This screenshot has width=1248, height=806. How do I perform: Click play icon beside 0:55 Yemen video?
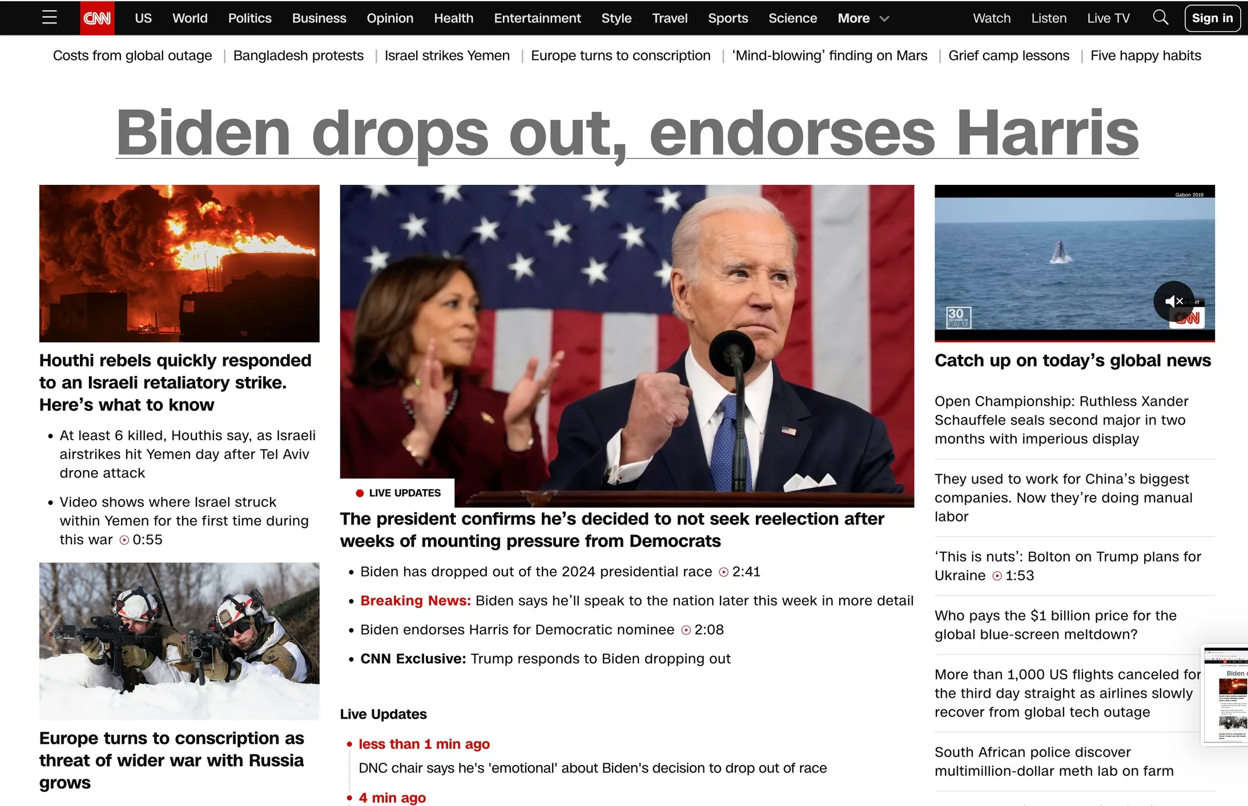[x=124, y=540]
